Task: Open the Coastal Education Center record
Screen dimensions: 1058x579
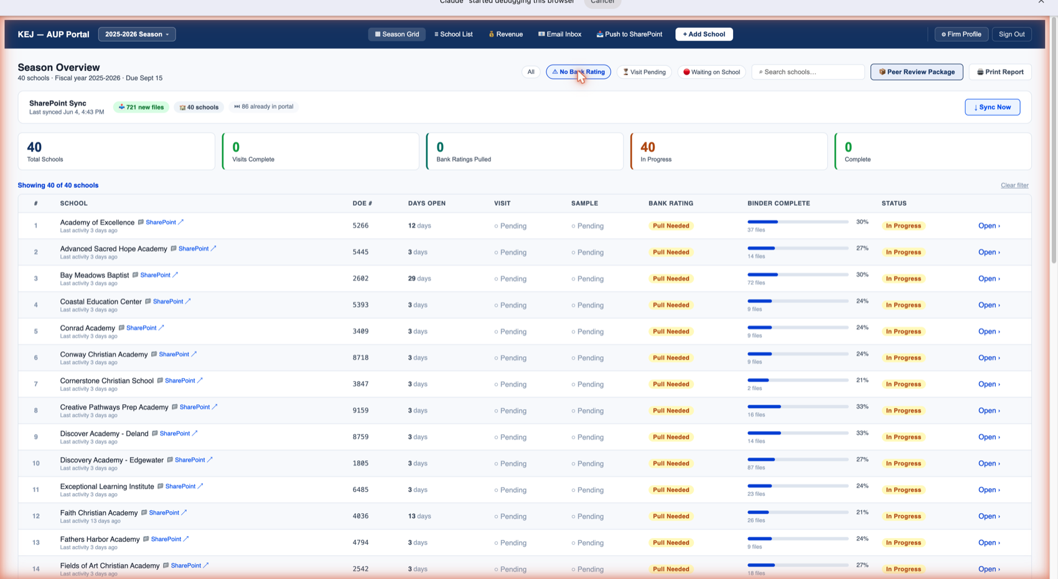Action: click(989, 305)
